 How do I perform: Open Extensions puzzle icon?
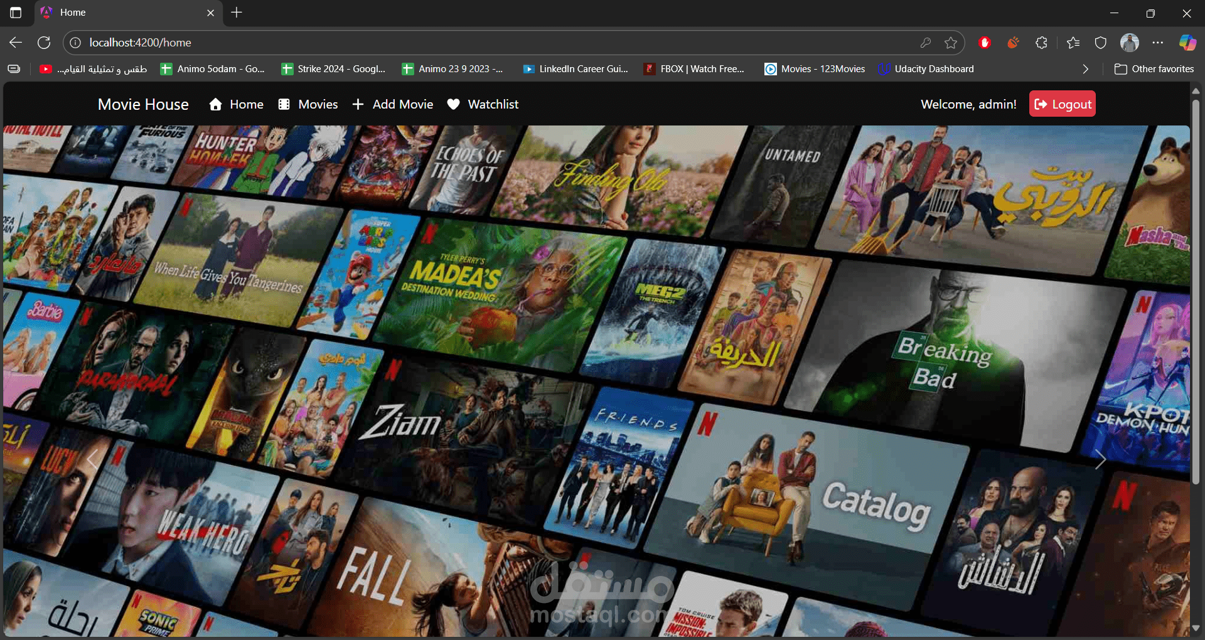[1041, 43]
